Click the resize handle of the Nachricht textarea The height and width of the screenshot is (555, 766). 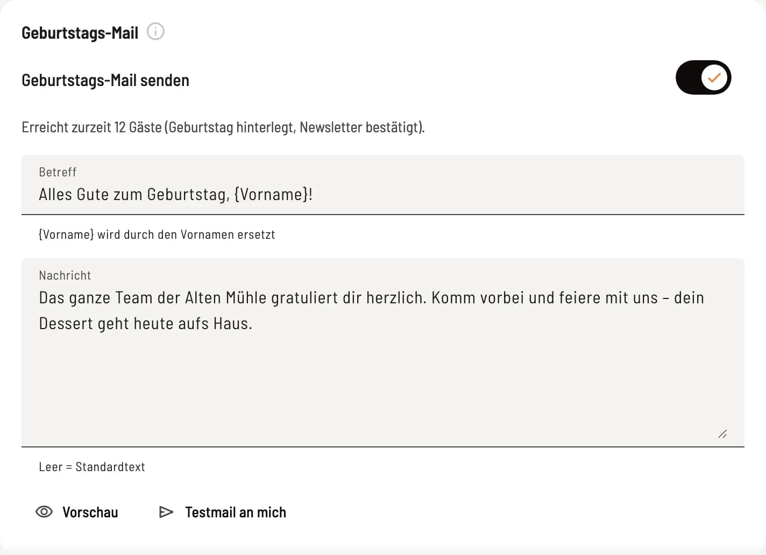click(722, 434)
